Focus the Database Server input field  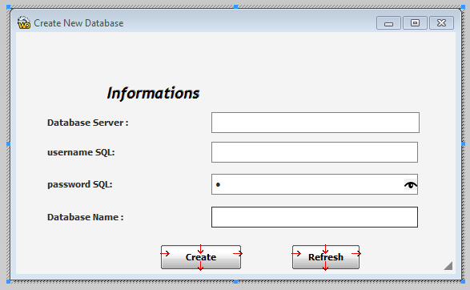click(x=315, y=123)
